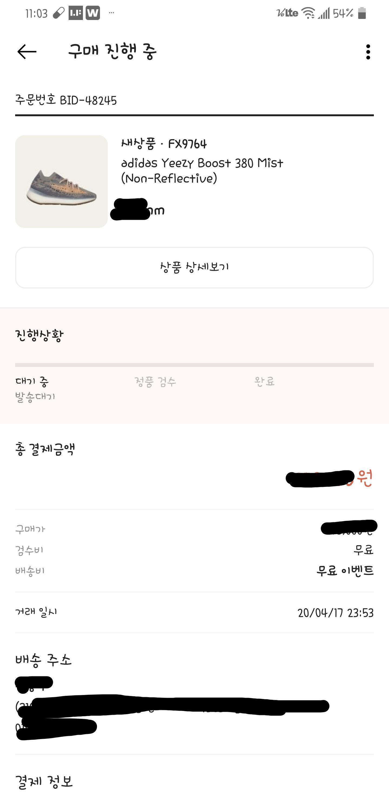
Task: Select the 대기 중 progress step
Action: [32, 381]
